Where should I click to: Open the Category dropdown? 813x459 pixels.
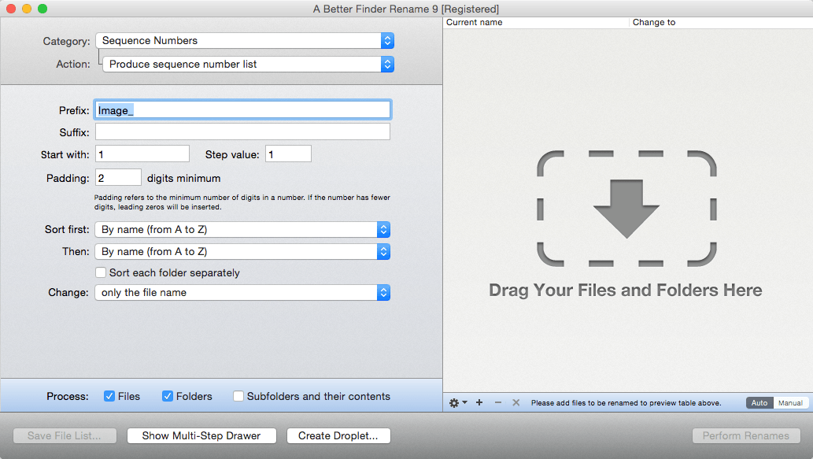(245, 40)
